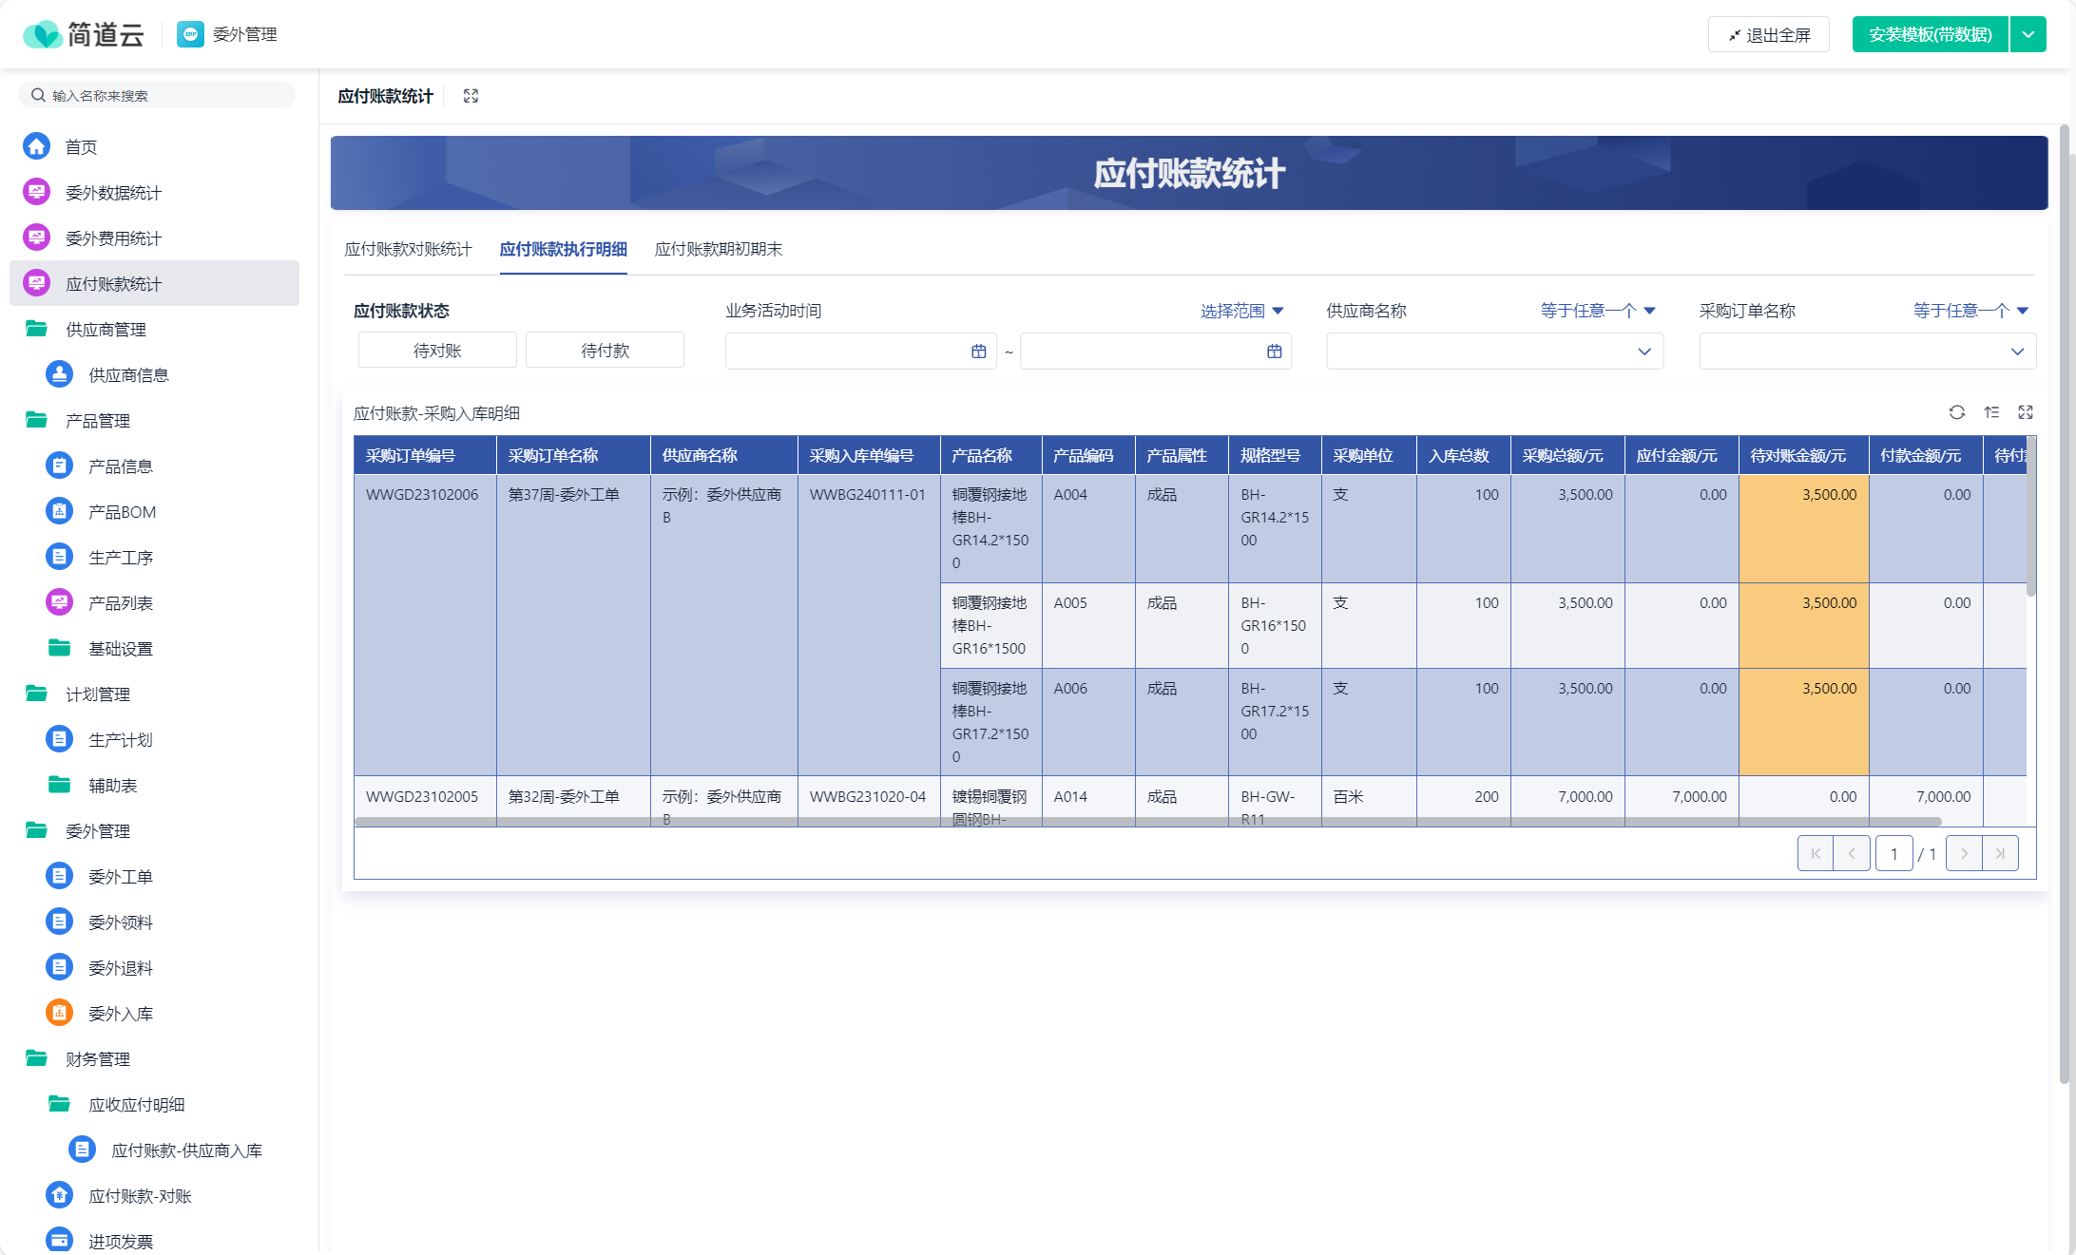Click the table's horizontal scrollbar
This screenshot has width=2076, height=1255.
1141,821
